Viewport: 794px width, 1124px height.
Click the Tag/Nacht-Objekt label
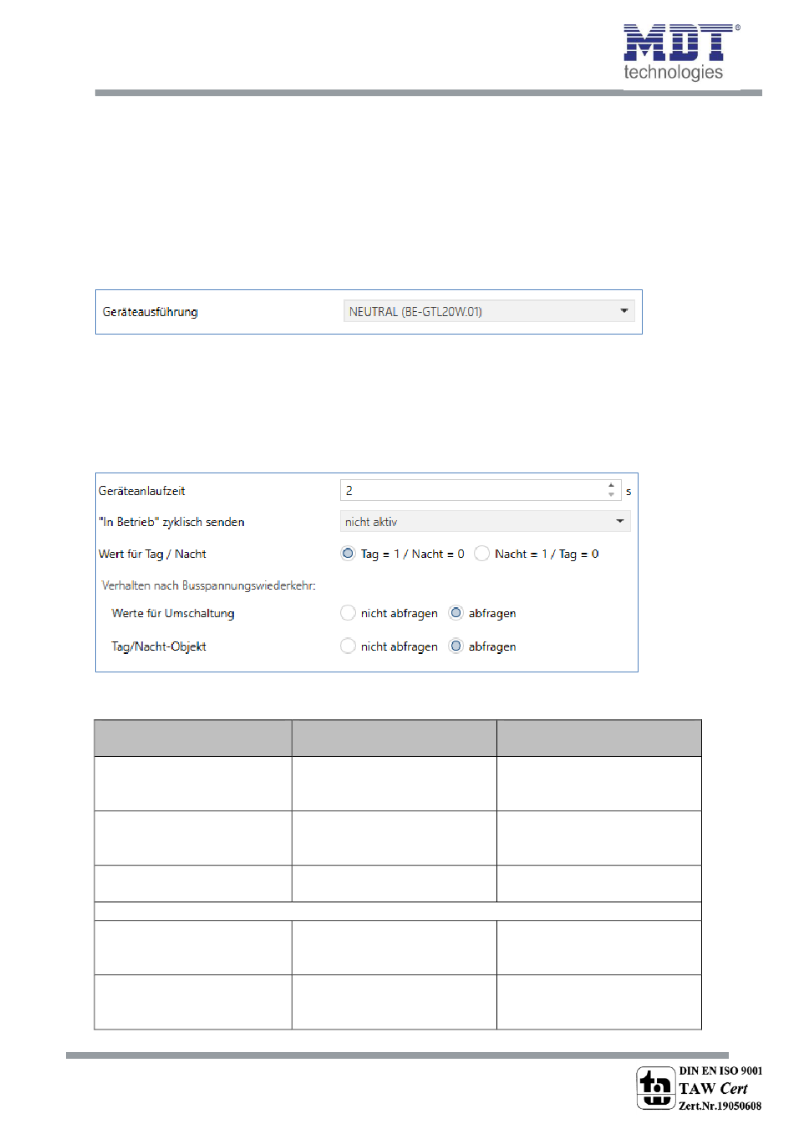159,646
